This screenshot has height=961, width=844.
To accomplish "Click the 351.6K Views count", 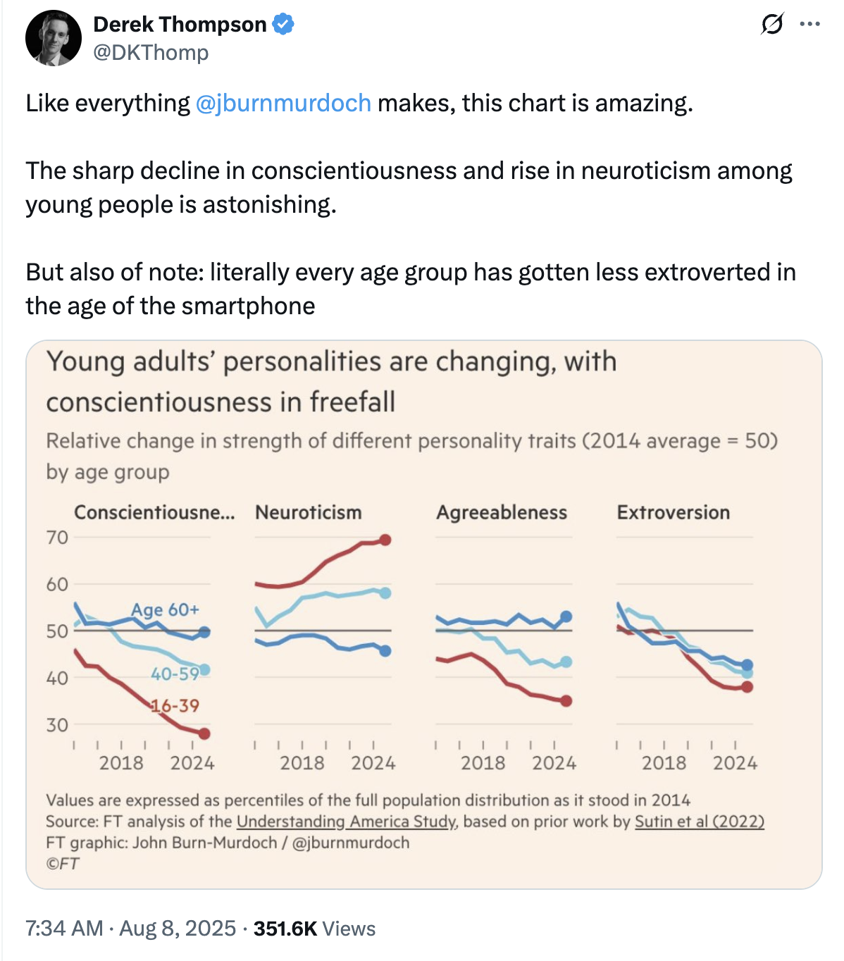I will [x=314, y=928].
